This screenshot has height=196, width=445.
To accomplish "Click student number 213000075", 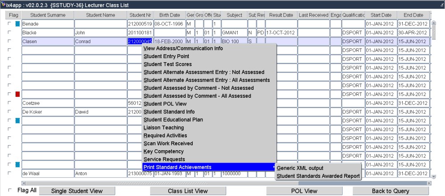I will tap(140, 173).
